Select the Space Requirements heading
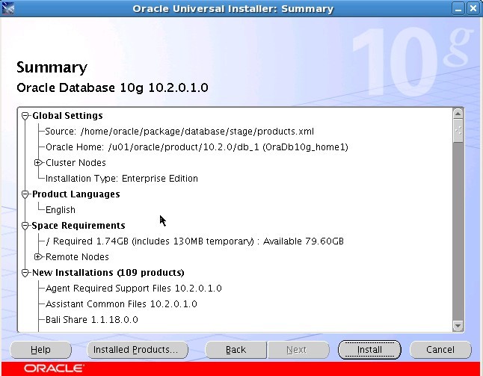Image resolution: width=483 pixels, height=376 pixels. [79, 226]
